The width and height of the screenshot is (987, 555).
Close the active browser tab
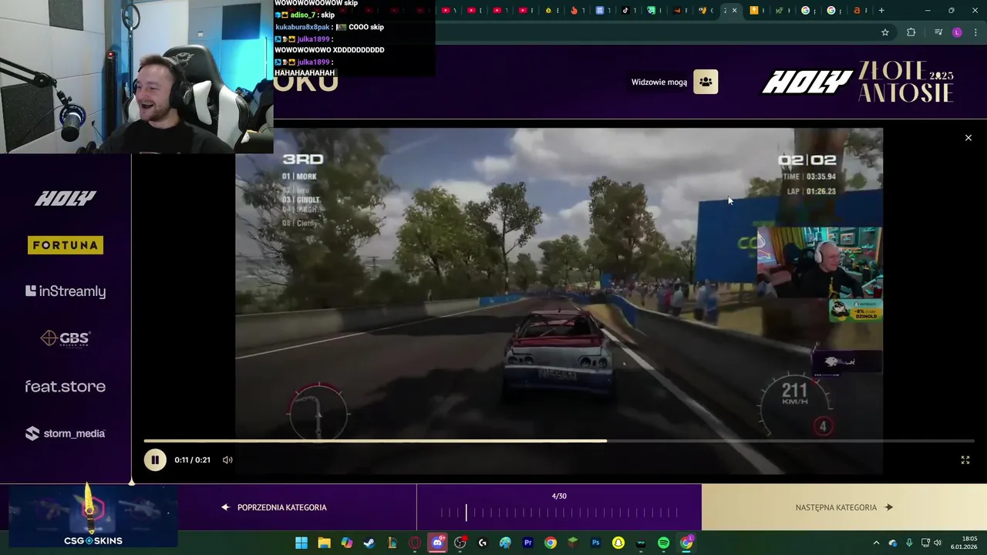(734, 10)
